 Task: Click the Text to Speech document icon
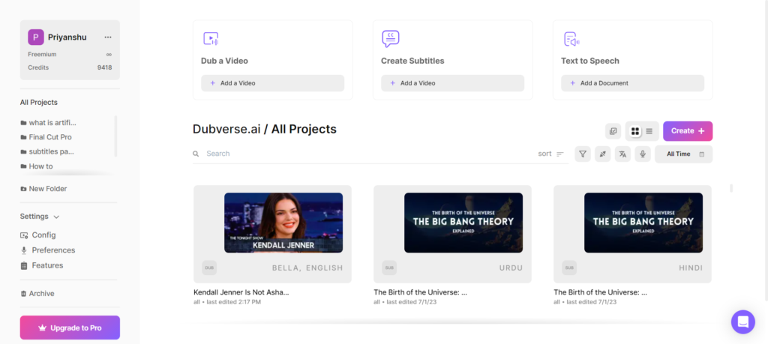click(x=571, y=39)
